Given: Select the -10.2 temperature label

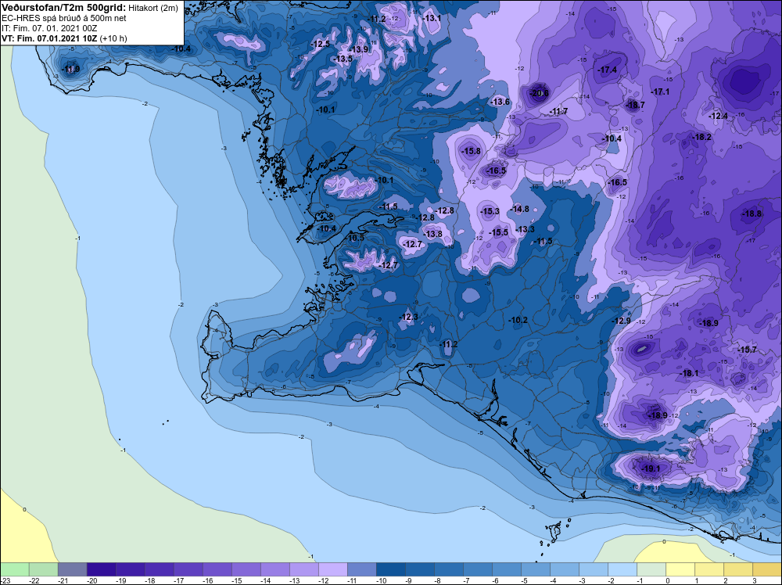Looking at the screenshot, I should coord(518,320).
